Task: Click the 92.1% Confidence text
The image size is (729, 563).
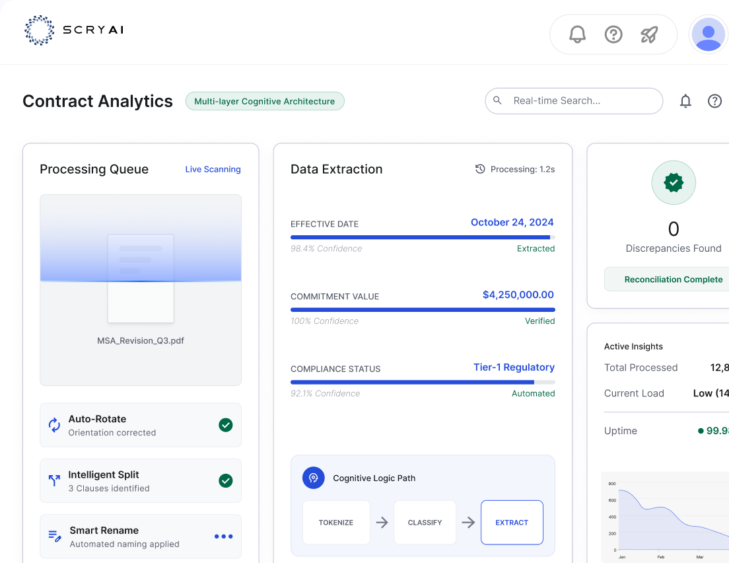Action: (326, 394)
